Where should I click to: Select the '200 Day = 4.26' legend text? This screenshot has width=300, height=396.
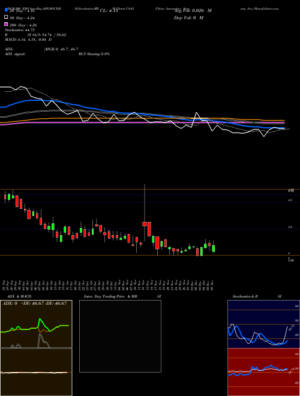coord(23,25)
